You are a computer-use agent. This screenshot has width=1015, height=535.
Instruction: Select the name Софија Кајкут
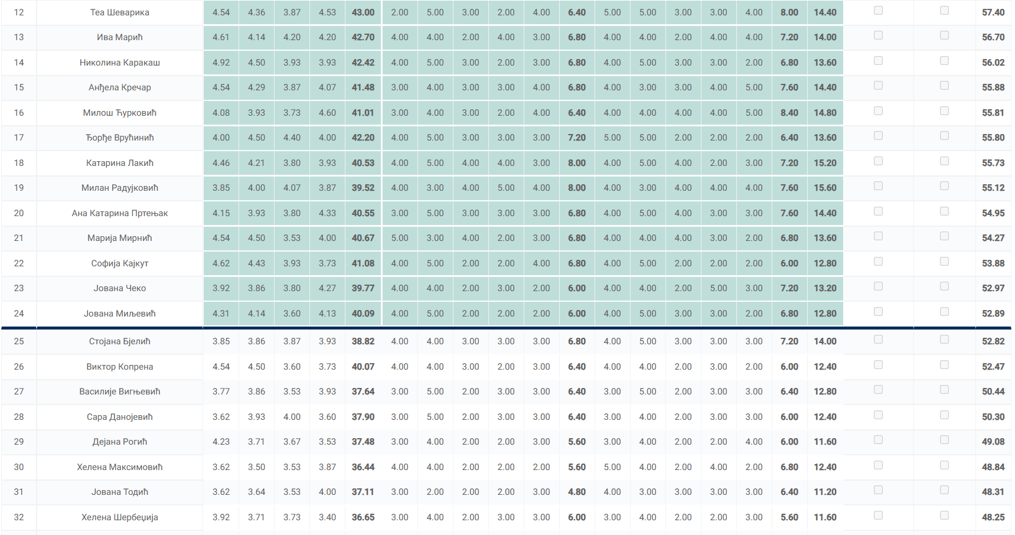coord(120,263)
